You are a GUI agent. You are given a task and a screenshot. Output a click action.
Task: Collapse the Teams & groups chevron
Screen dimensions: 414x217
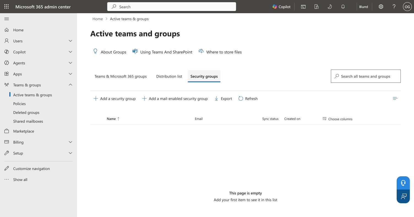click(x=70, y=85)
